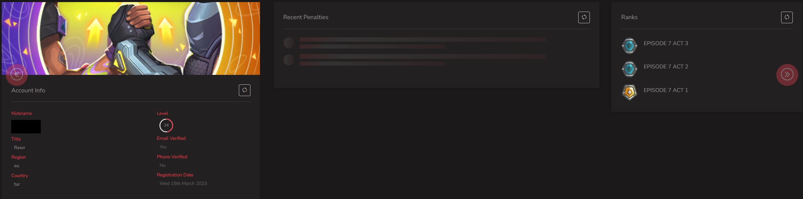803x199 pixels.
Task: Click the Recent Penalties heading
Action: (306, 17)
